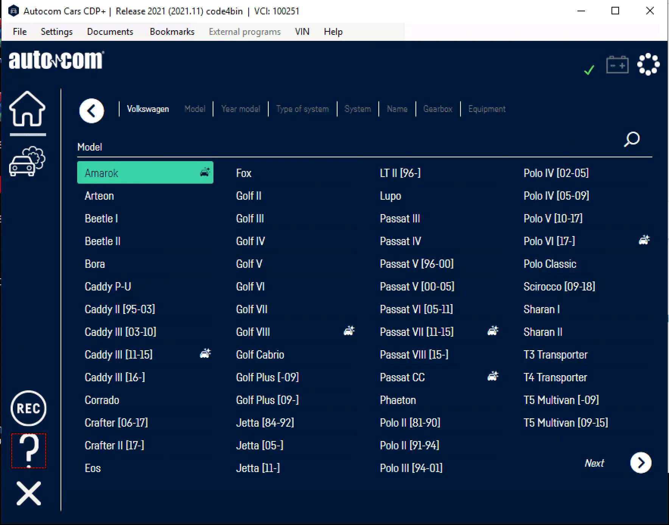Choose Passat VIII [15-]
Image resolution: width=669 pixels, height=525 pixels.
(x=414, y=355)
